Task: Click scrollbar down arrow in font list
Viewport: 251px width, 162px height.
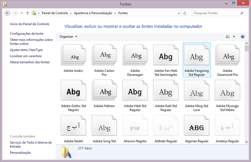Action: (246, 142)
